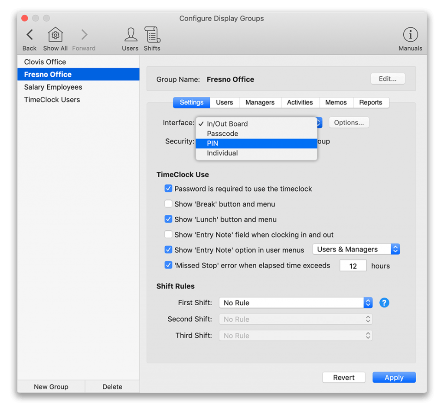
Task: Click the Edit... group name button
Action: tap(388, 79)
